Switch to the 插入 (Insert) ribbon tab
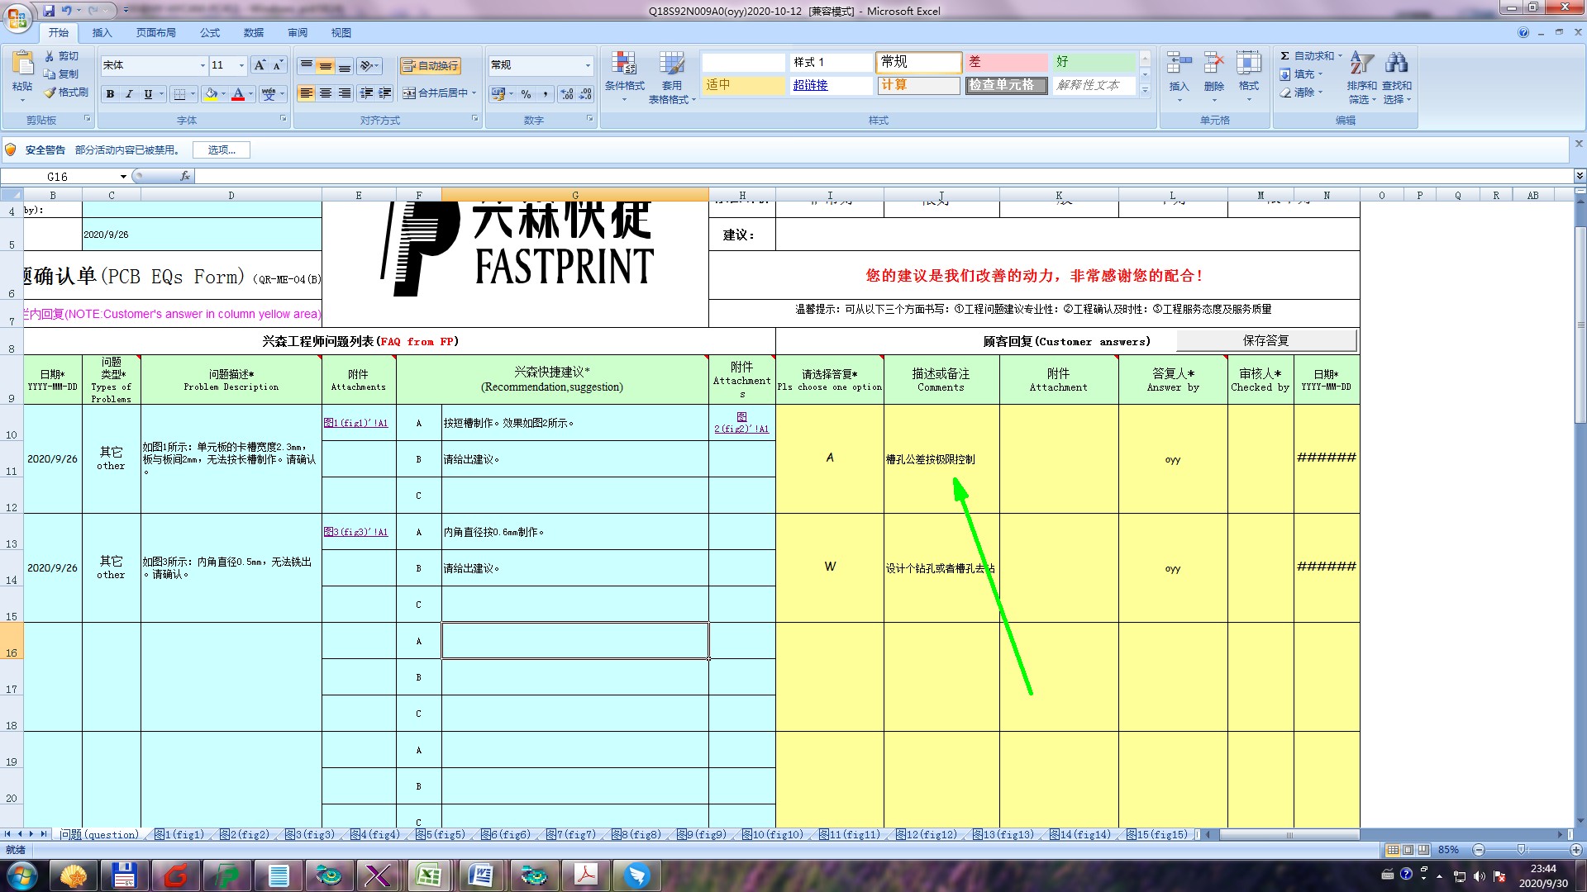Viewport: 1587px width, 892px height. click(102, 33)
